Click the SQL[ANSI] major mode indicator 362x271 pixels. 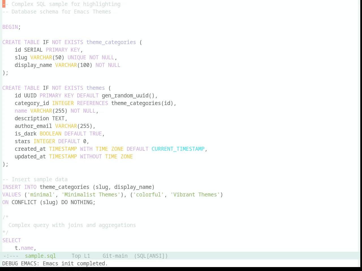(x=151, y=256)
